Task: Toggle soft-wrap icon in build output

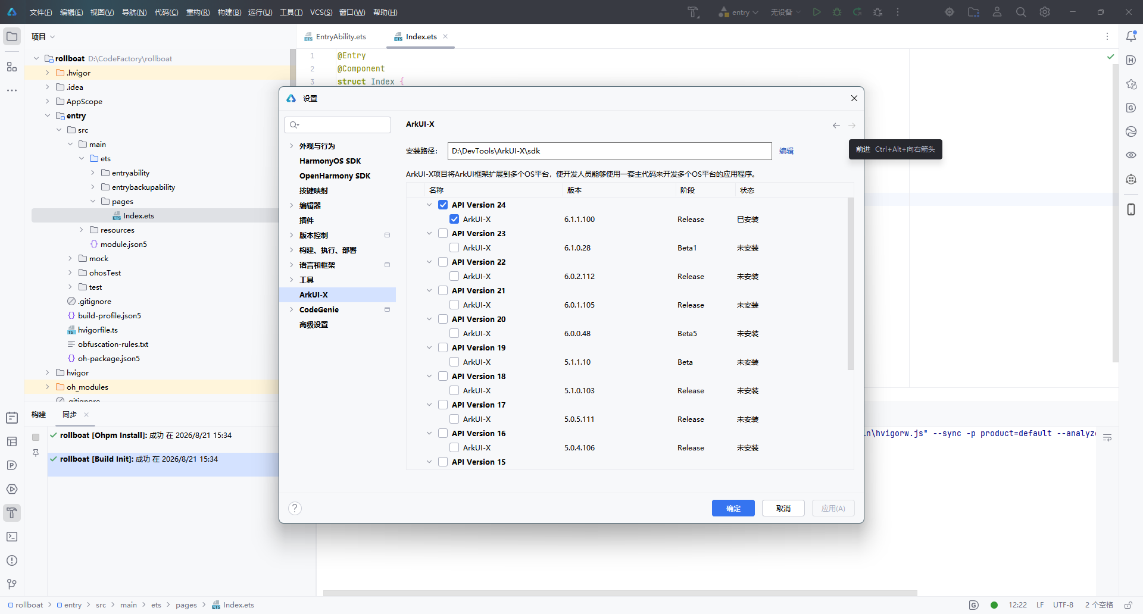Action: 1107,438
